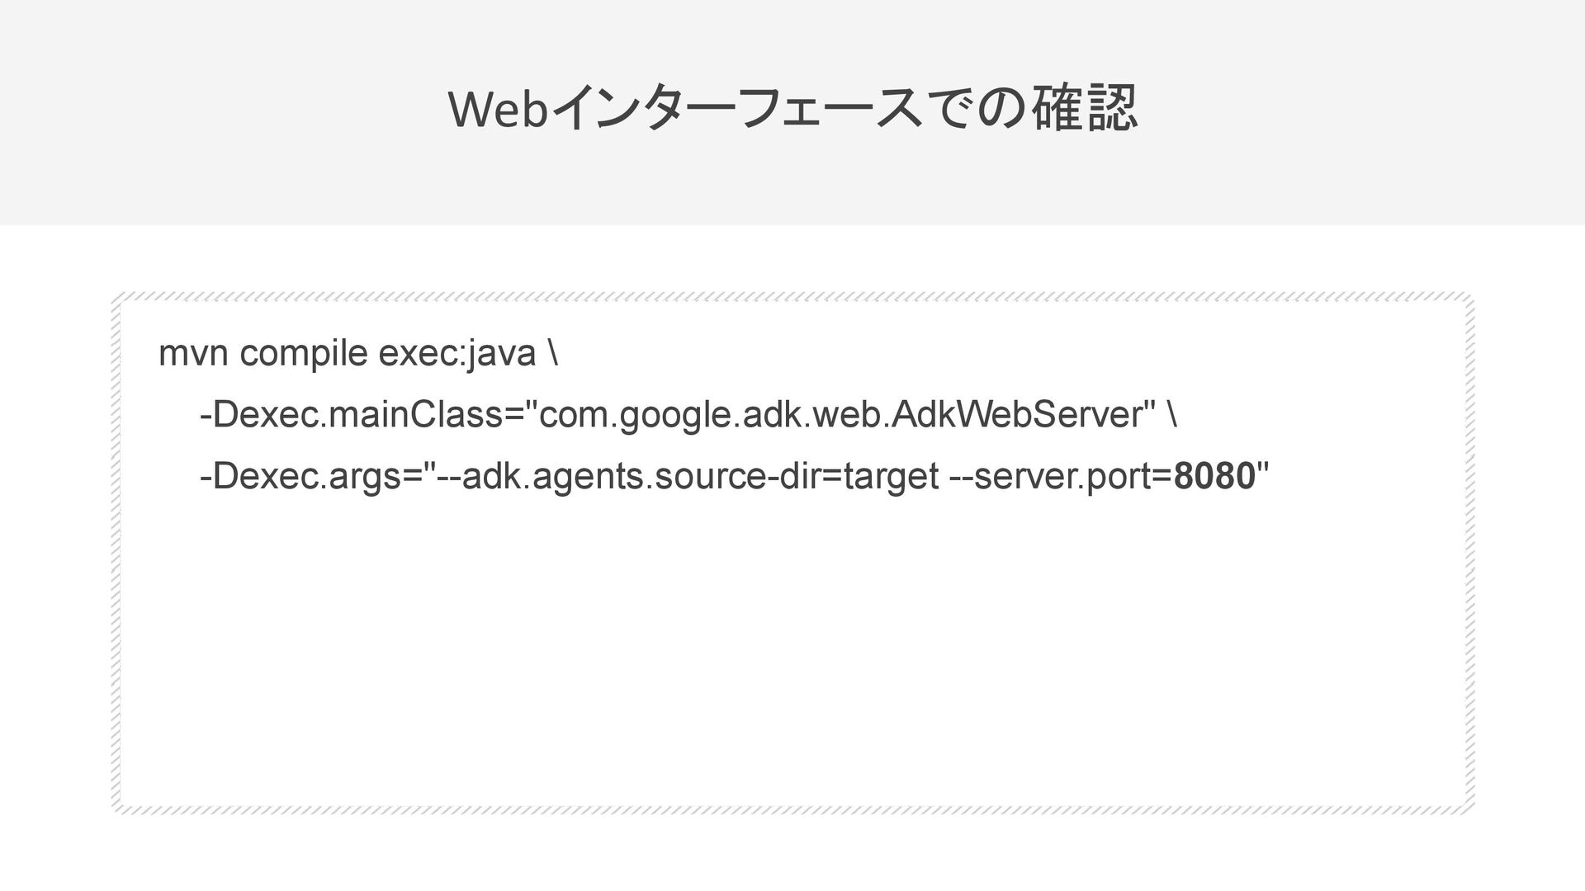Click "exec:java" in the first command line
Viewport: 1585px width, 891px height.
pyautogui.click(x=457, y=354)
